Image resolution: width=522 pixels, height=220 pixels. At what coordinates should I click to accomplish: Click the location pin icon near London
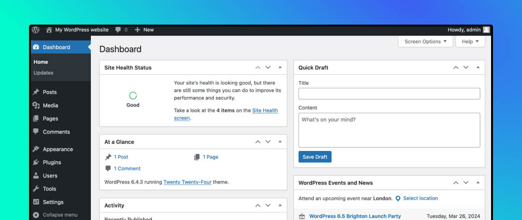click(x=398, y=198)
